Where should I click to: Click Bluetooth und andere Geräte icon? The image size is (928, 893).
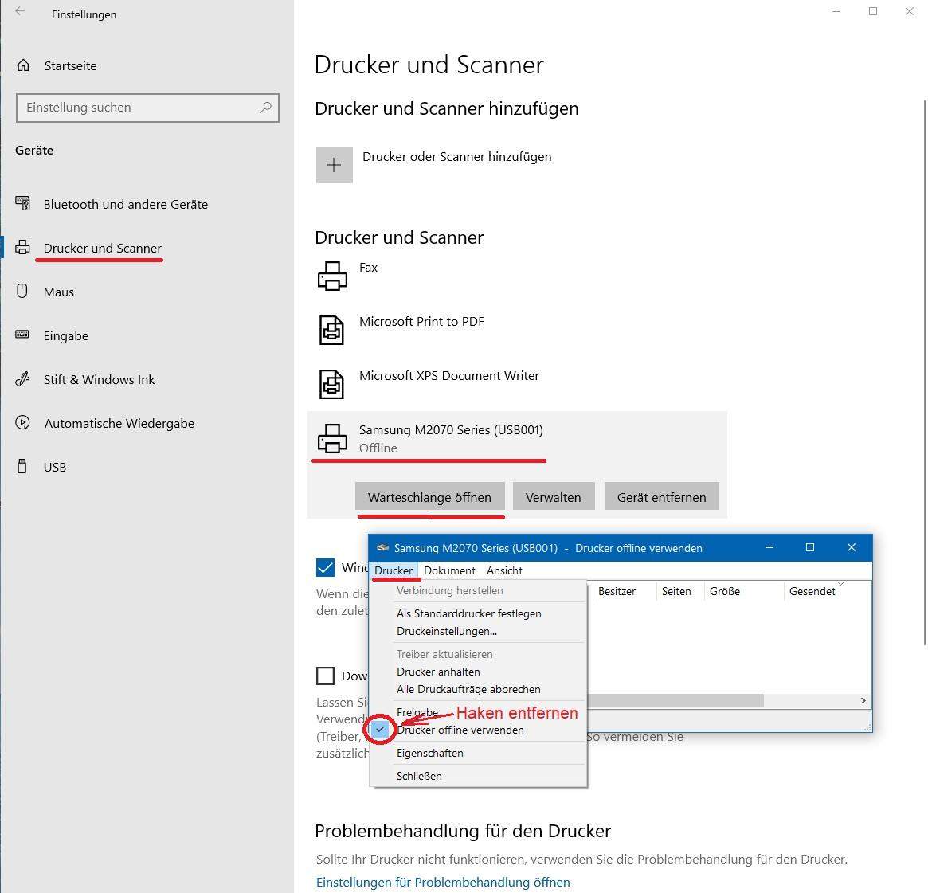[22, 204]
